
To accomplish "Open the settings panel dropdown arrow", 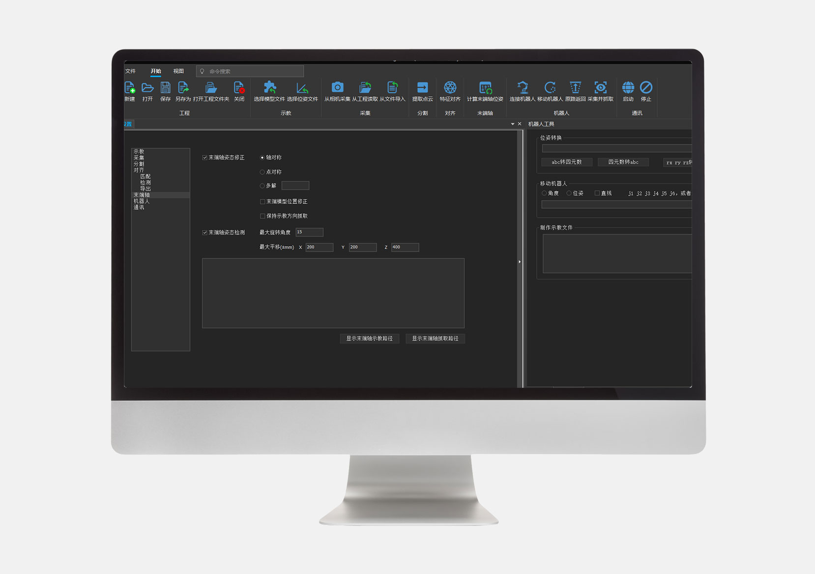I will click(513, 124).
